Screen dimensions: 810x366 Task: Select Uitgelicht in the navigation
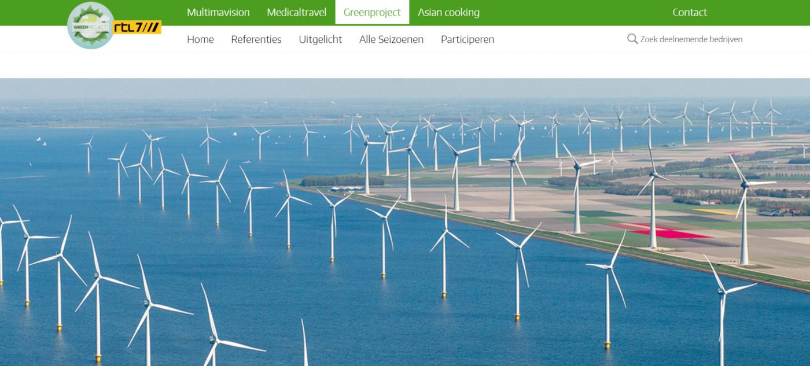click(320, 39)
